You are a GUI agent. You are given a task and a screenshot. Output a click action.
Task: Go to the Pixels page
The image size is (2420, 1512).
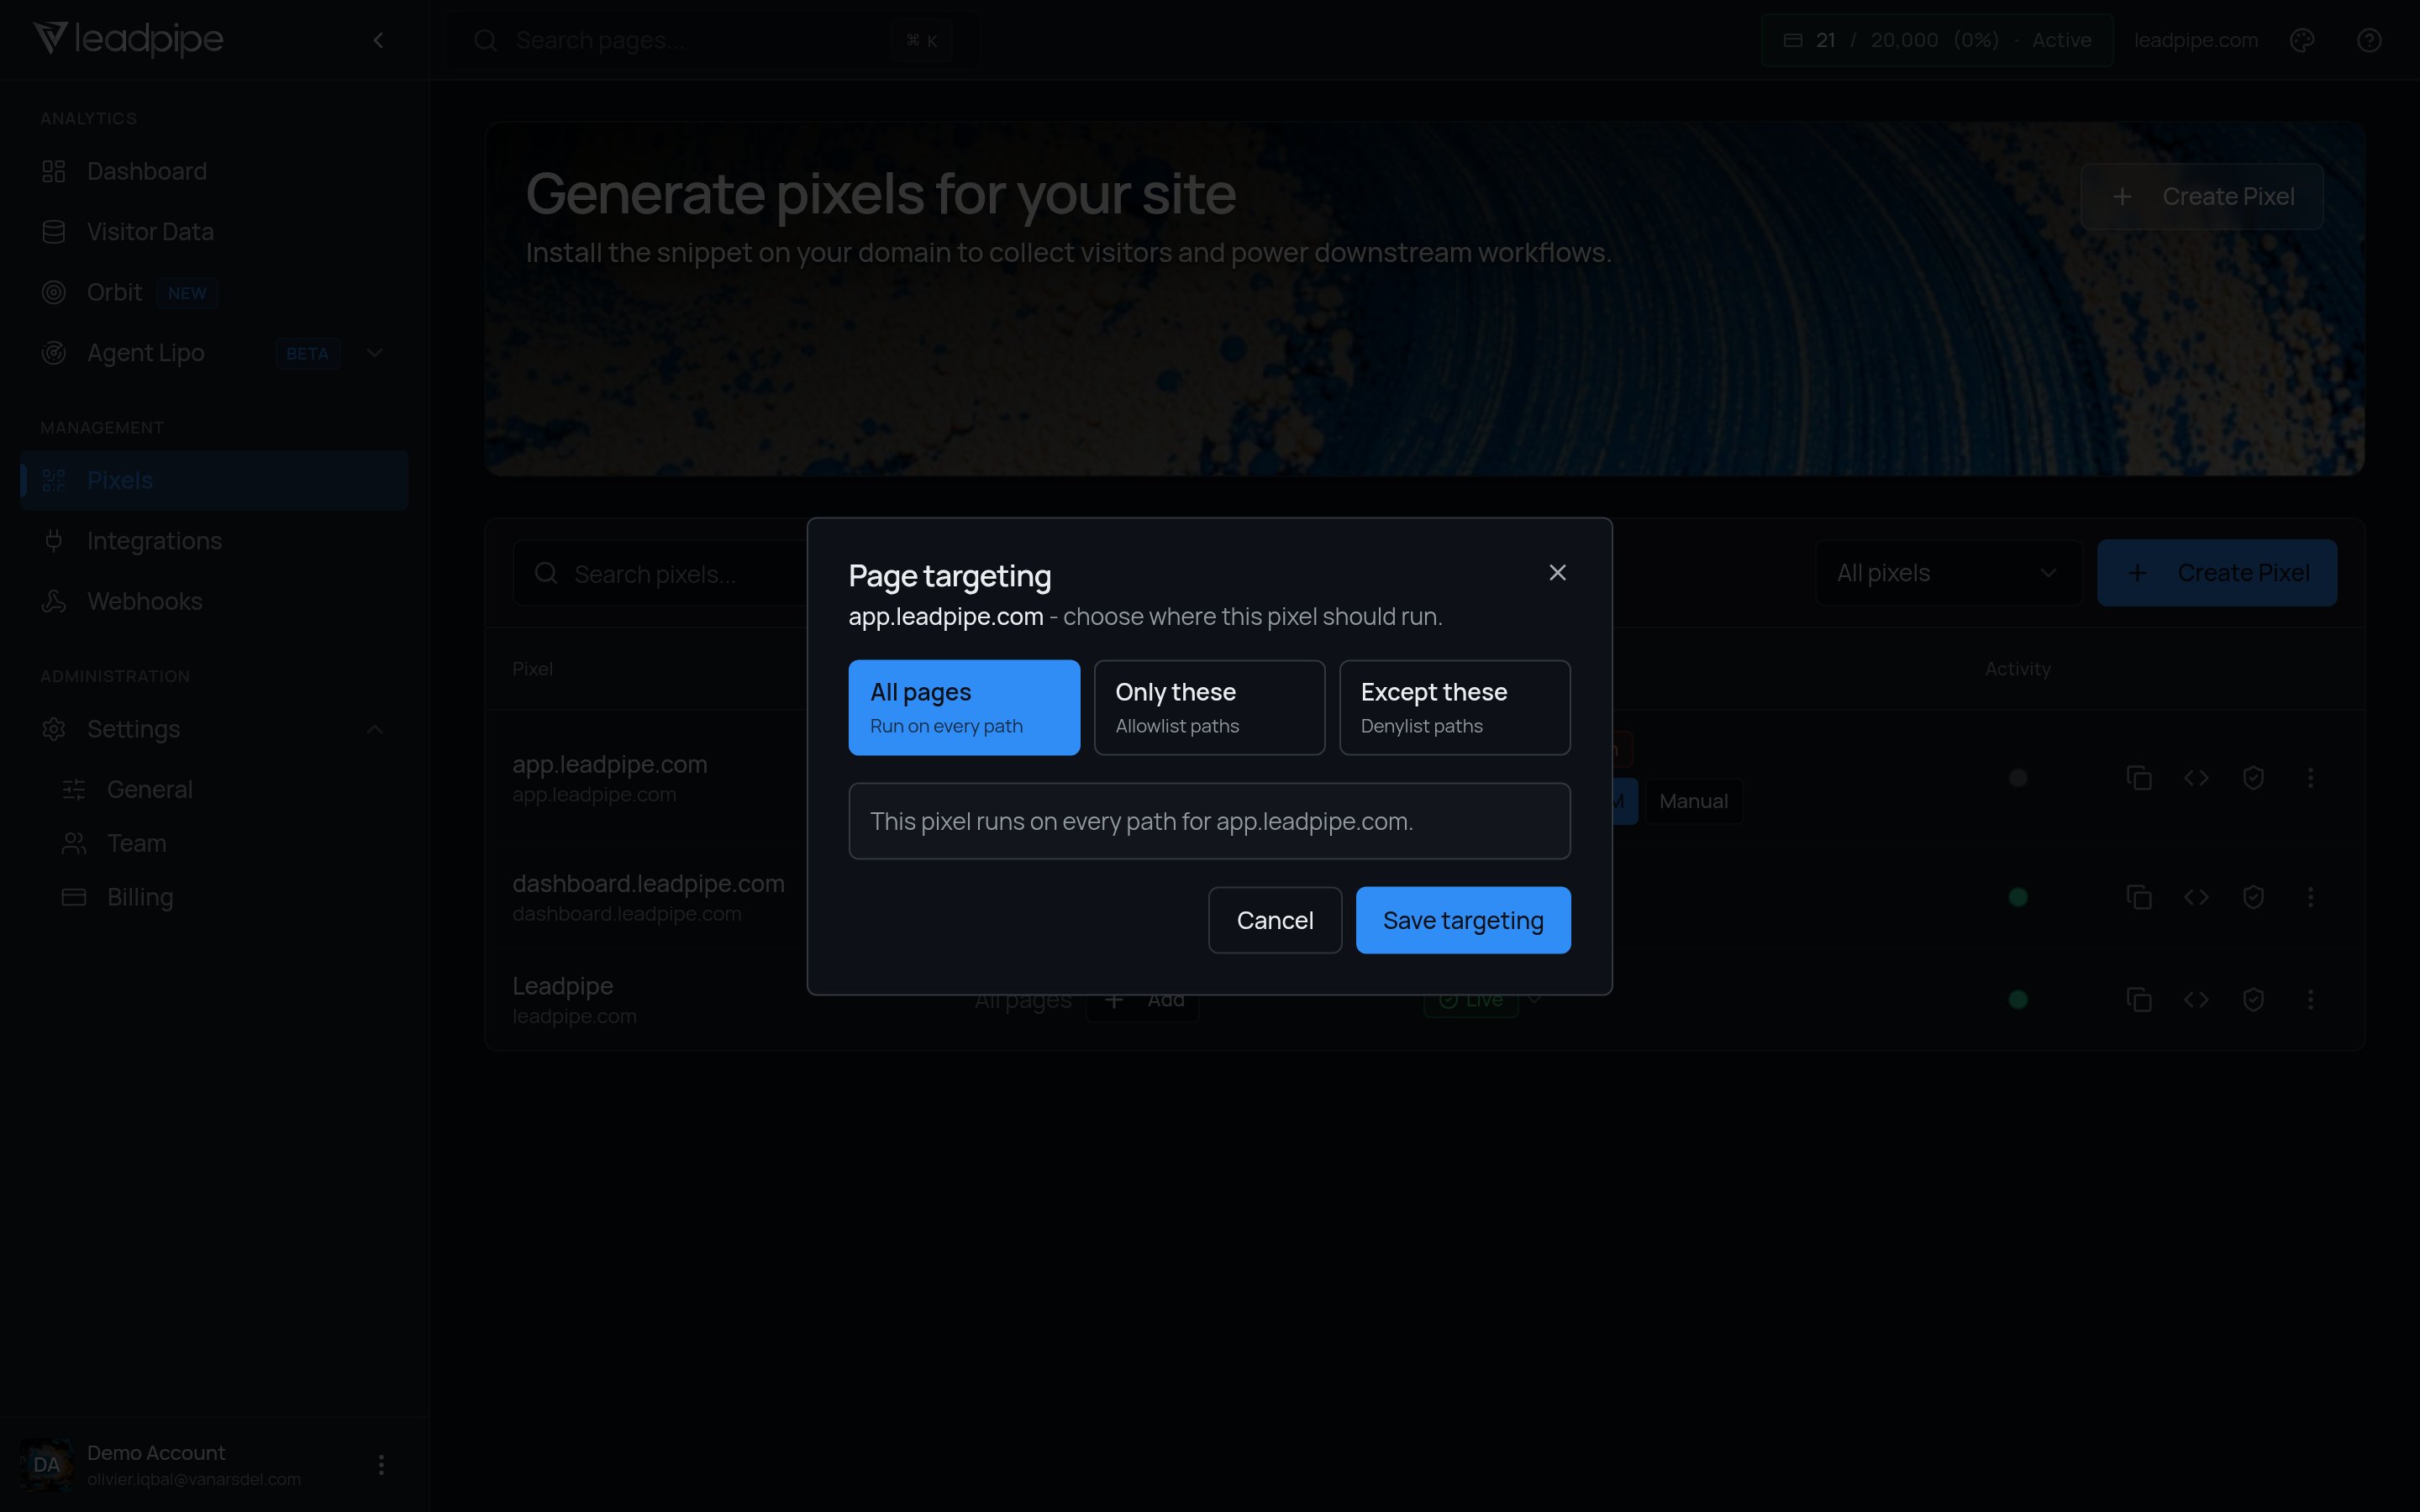click(214, 480)
